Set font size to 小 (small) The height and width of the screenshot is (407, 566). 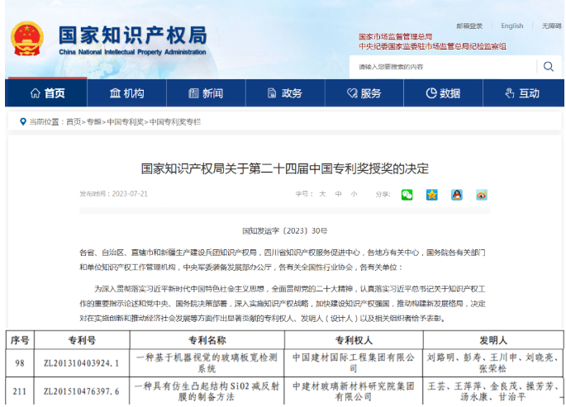click(x=354, y=195)
